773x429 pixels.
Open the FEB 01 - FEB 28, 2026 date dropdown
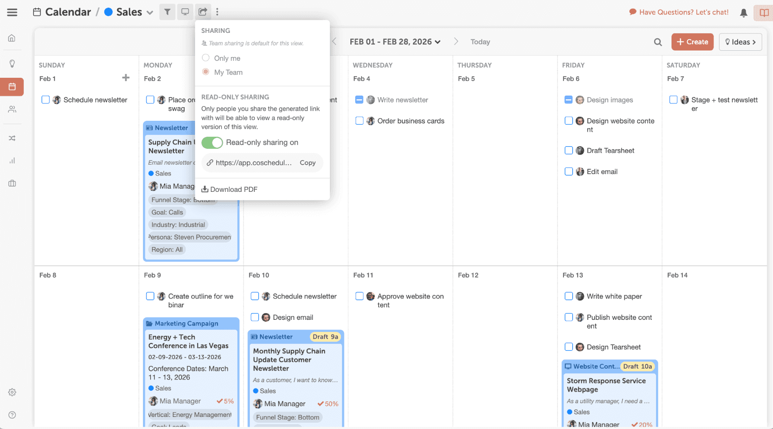click(395, 42)
